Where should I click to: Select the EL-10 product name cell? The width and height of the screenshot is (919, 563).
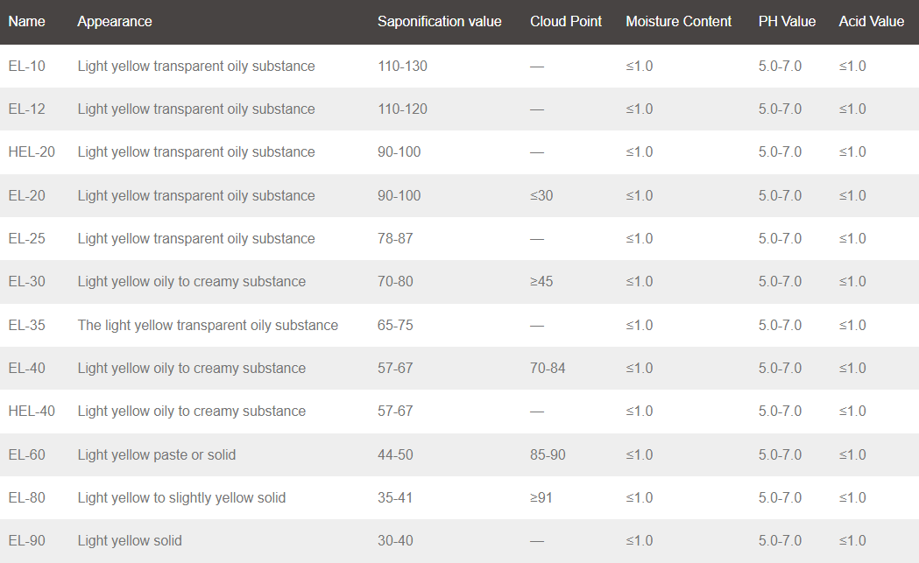tap(26, 67)
